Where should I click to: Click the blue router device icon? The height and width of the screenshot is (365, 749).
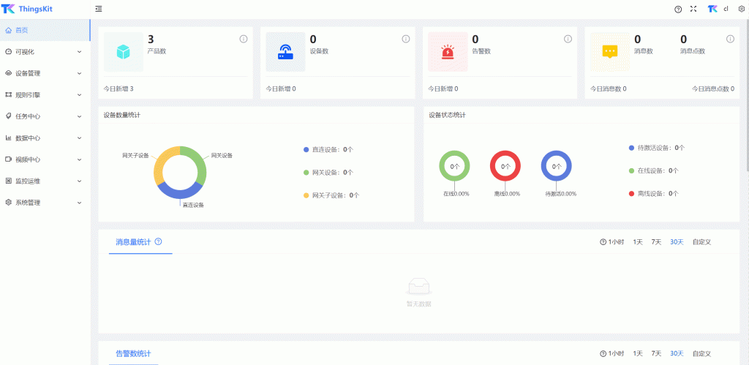(286, 52)
